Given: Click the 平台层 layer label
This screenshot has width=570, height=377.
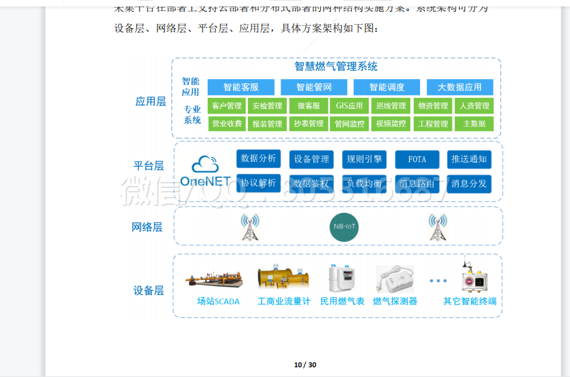Looking at the screenshot, I should [149, 166].
